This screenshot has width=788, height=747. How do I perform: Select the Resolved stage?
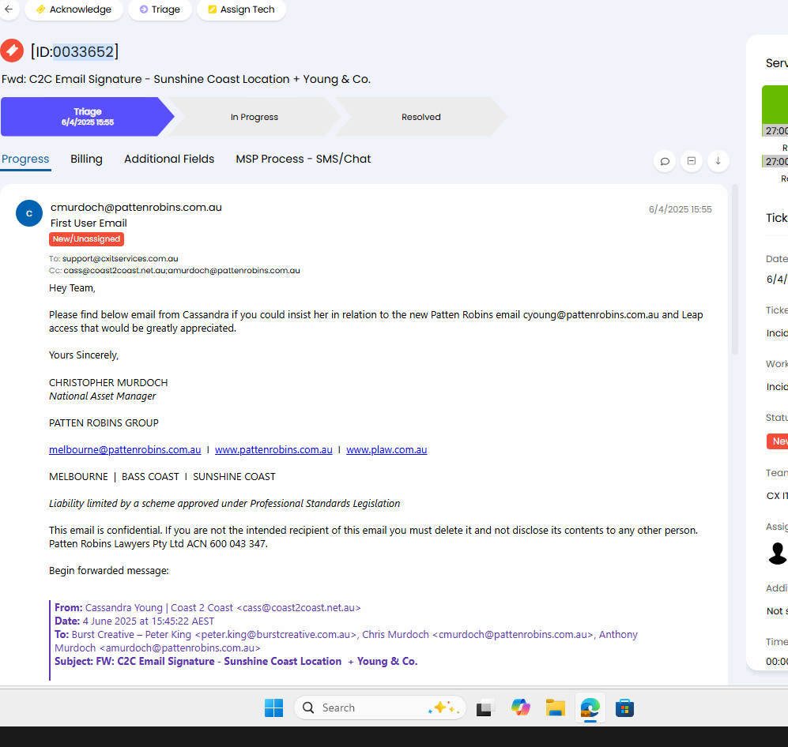coord(421,117)
